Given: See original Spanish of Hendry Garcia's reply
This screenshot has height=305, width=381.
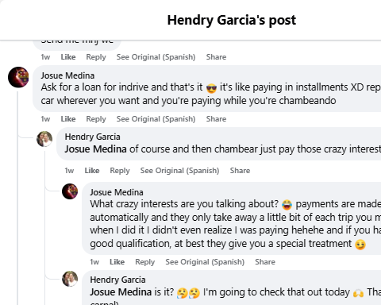Looking at the screenshot, I should (179, 171).
